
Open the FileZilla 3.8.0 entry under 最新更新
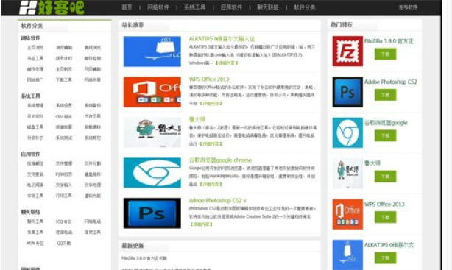pos(144,258)
